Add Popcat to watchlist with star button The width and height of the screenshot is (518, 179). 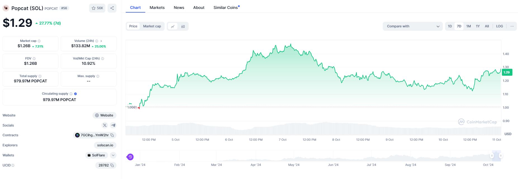(97, 8)
